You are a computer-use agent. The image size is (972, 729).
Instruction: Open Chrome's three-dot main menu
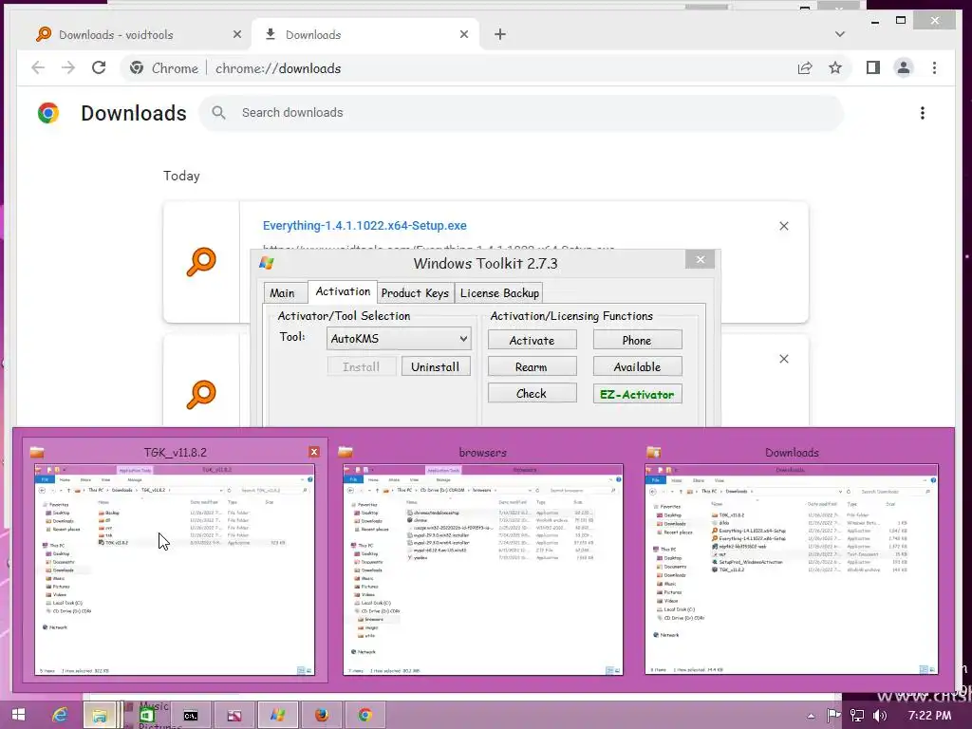point(934,67)
